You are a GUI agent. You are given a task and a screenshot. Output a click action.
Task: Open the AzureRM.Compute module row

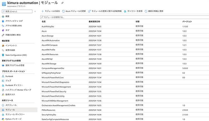tap(49, 45)
